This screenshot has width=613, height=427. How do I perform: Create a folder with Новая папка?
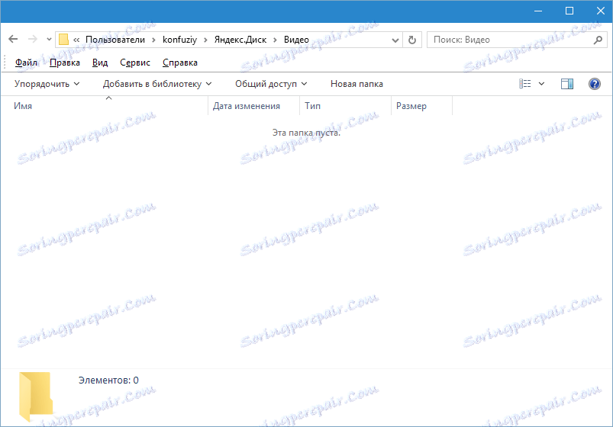click(x=357, y=84)
